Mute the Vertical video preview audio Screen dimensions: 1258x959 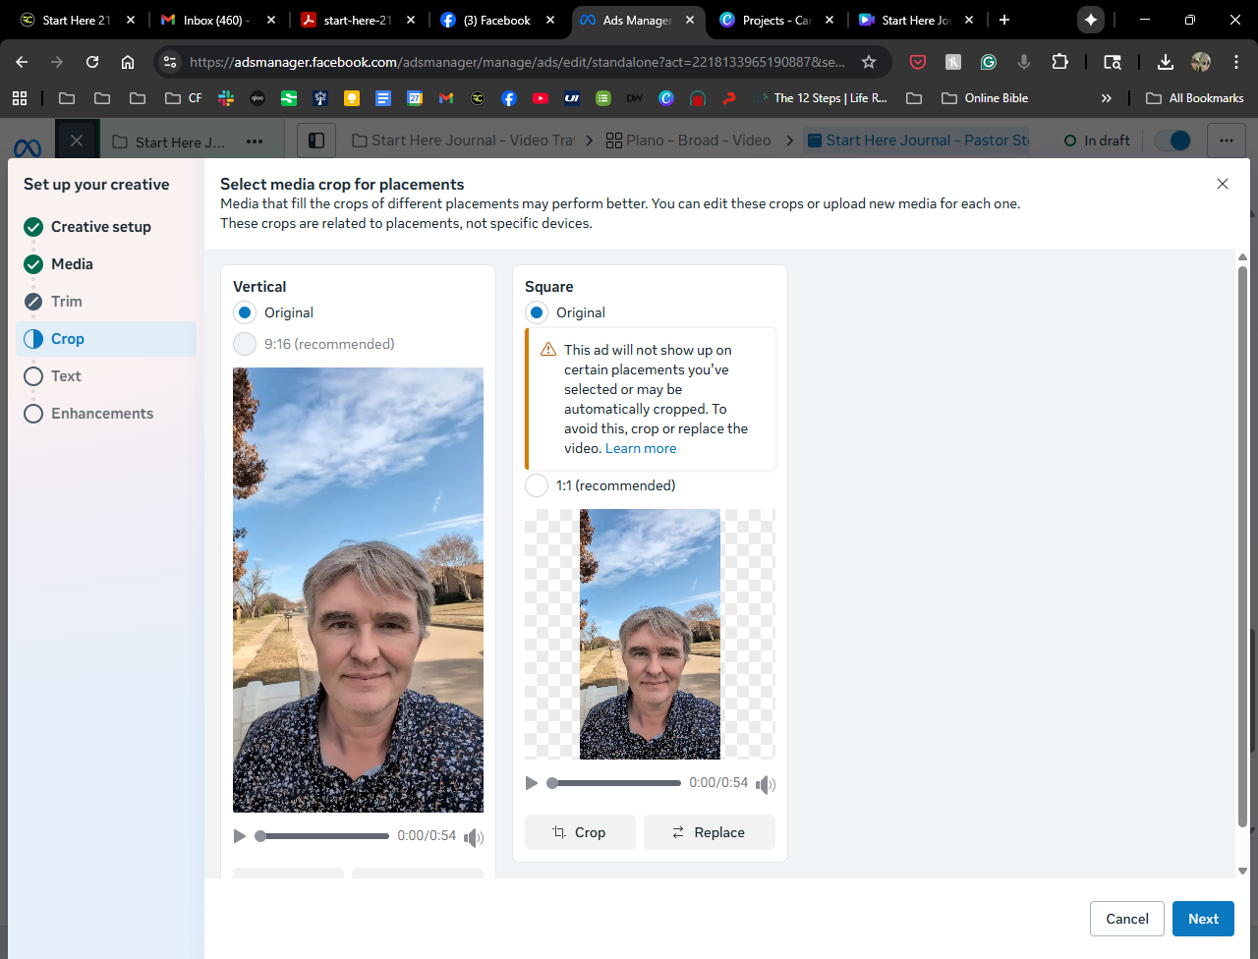point(474,837)
